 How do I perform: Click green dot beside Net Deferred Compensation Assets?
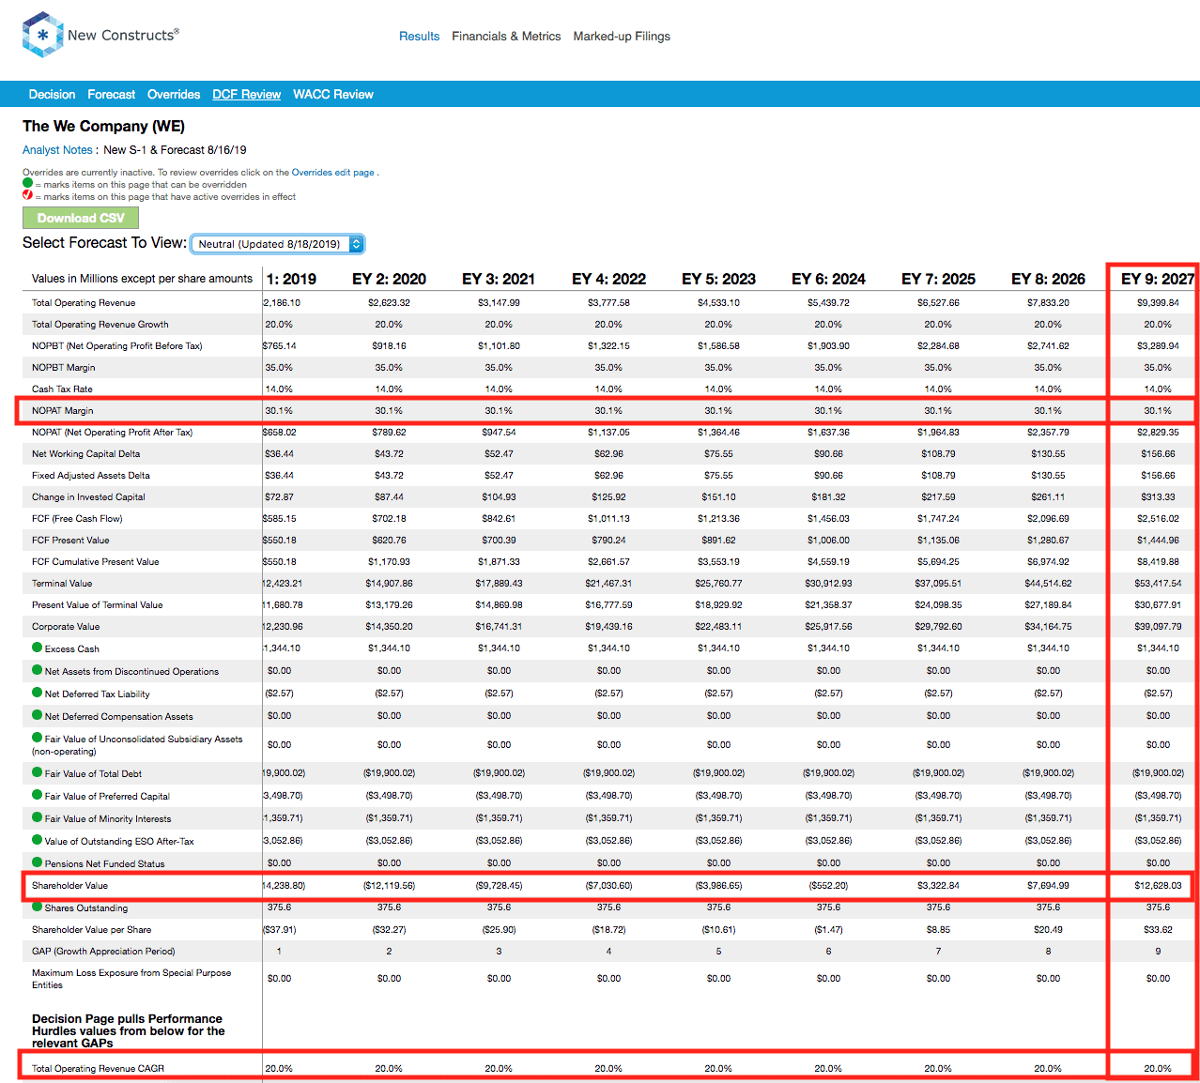click(38, 715)
